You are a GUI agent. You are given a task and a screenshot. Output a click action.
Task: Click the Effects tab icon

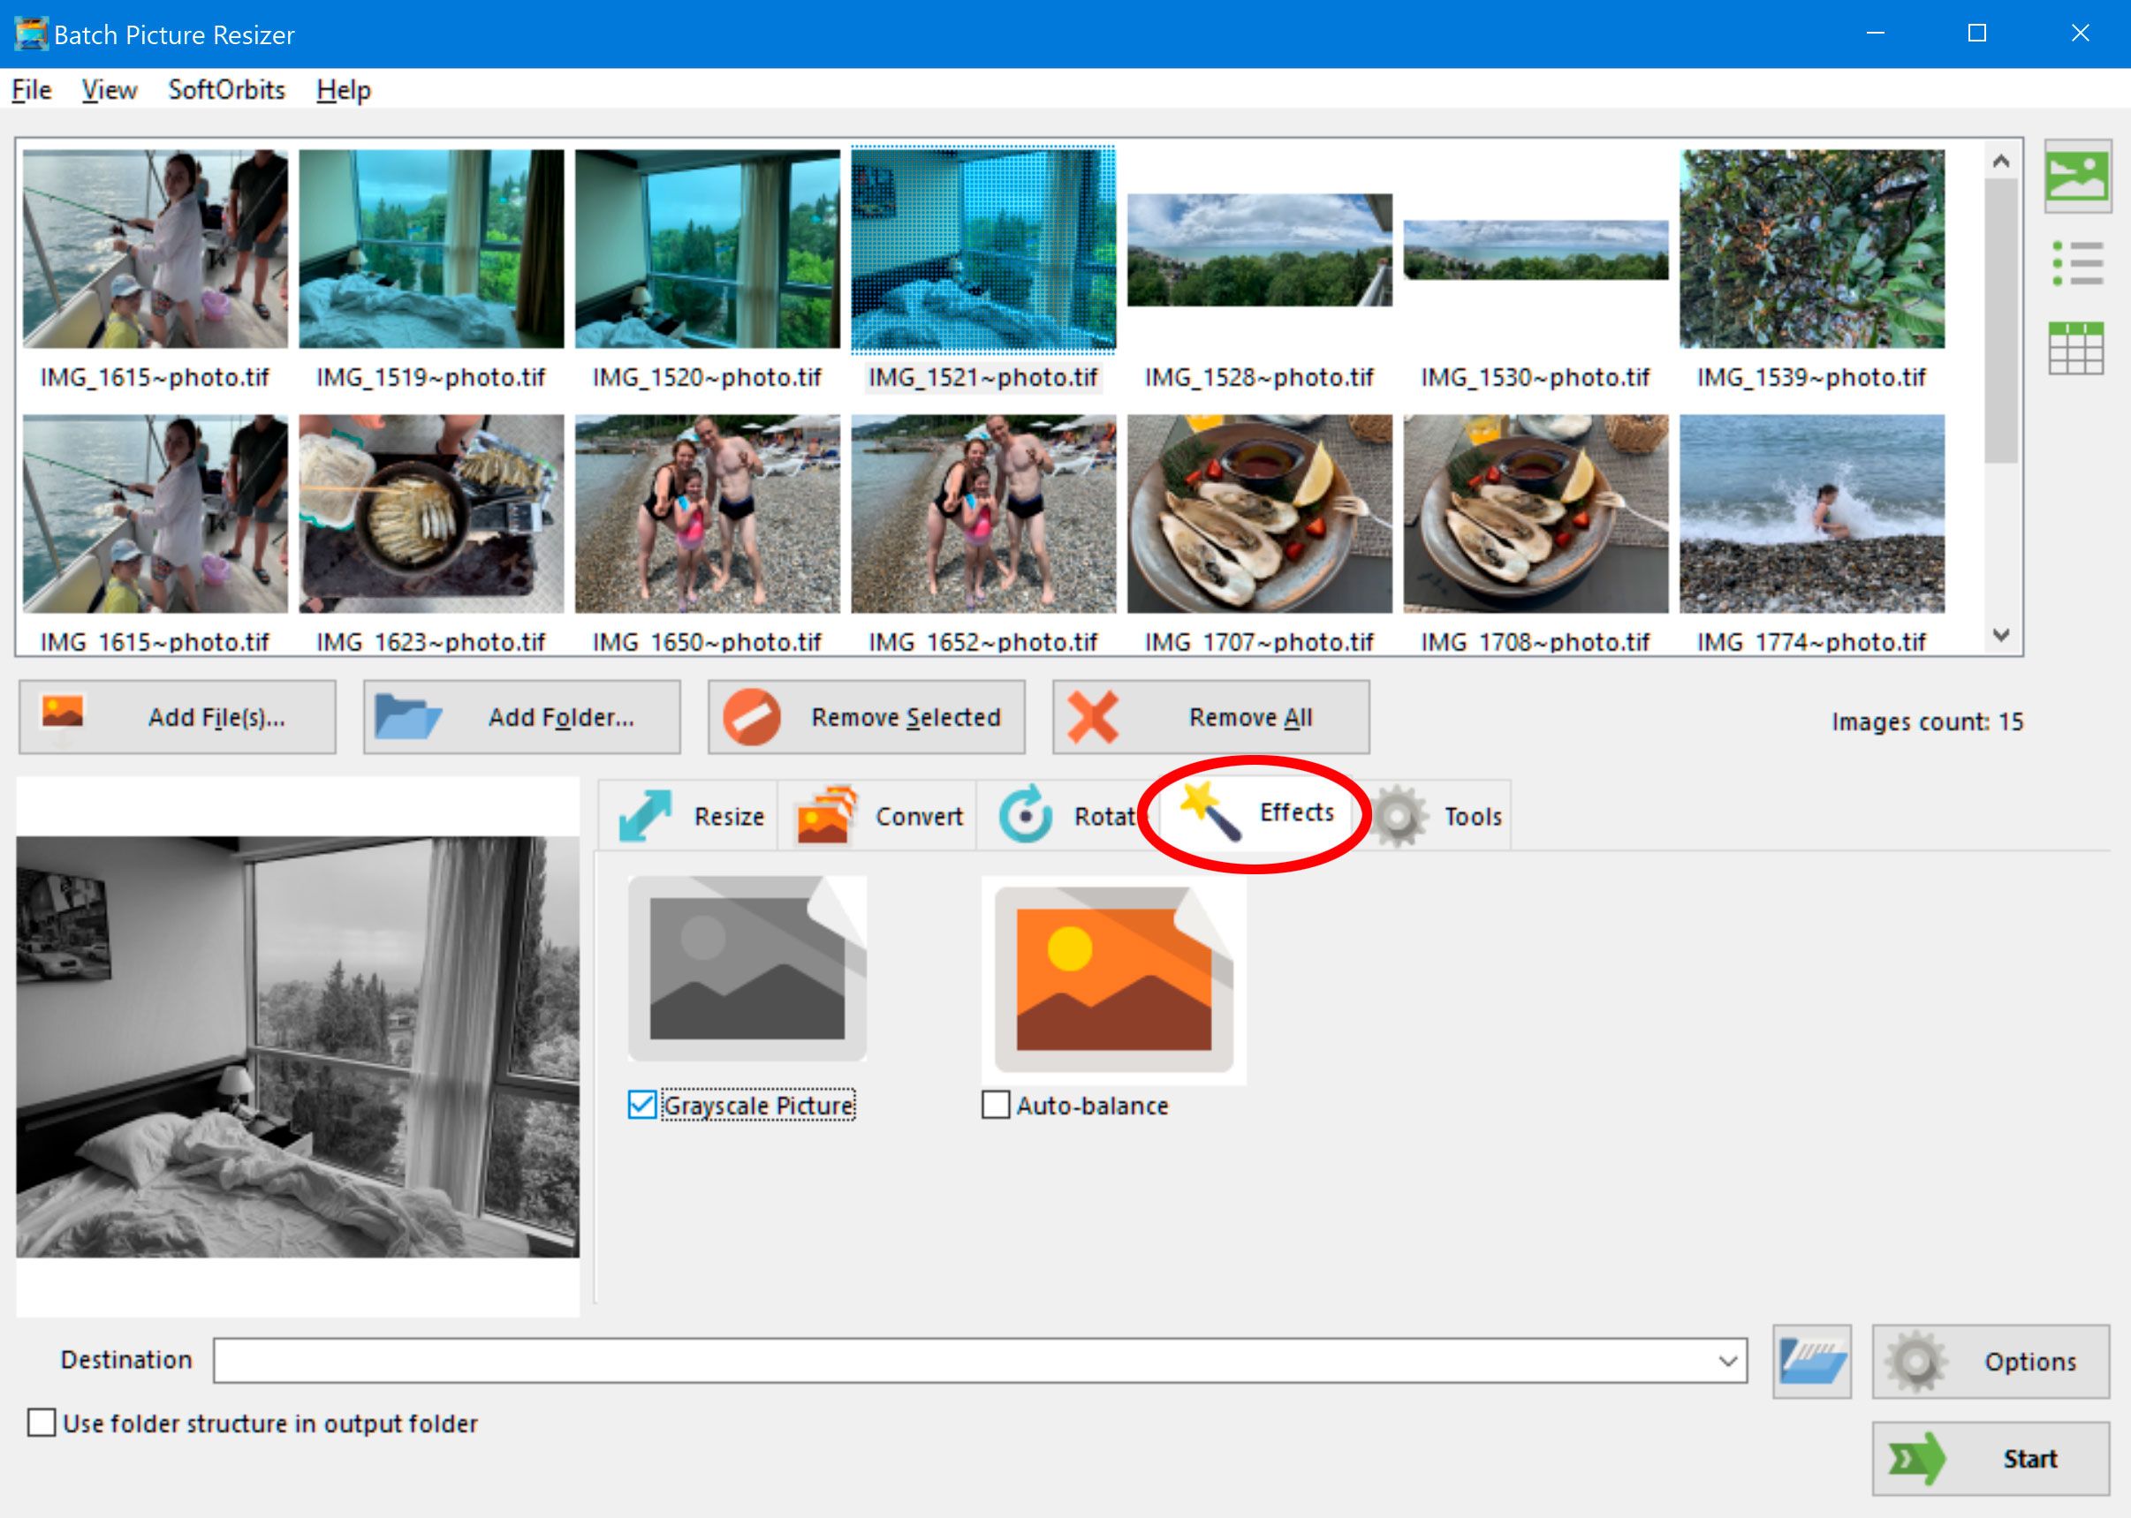point(1210,817)
